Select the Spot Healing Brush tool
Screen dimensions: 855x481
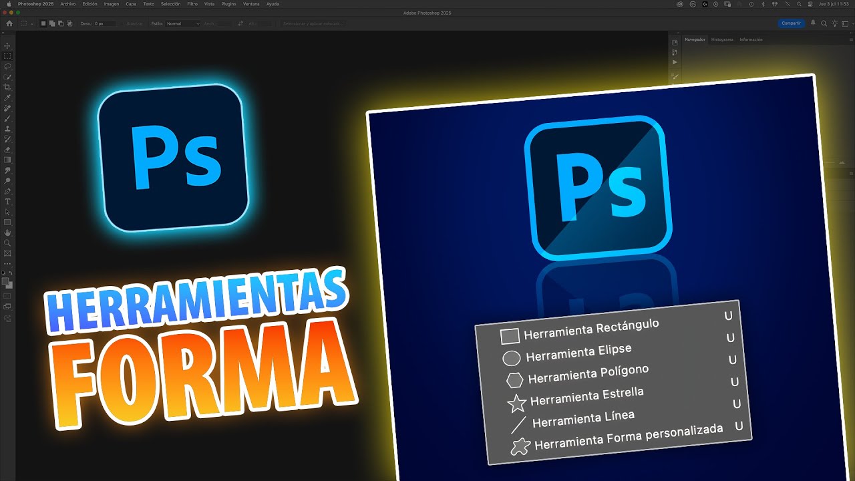click(x=7, y=108)
